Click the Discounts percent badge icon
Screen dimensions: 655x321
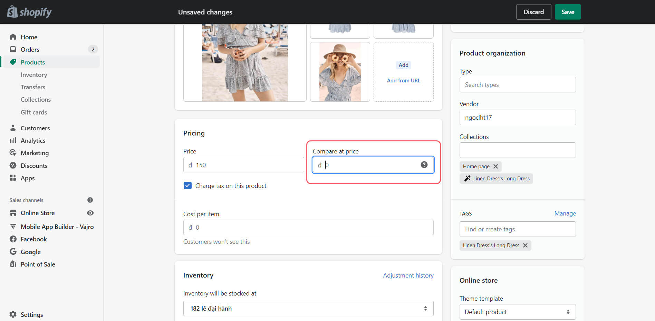click(x=13, y=165)
